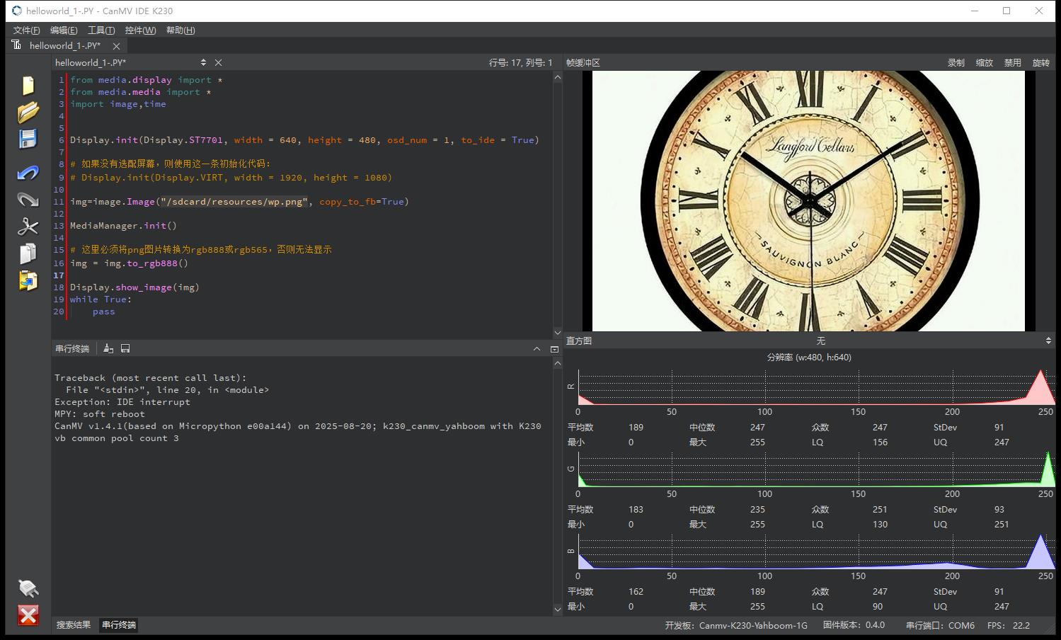
Task: Switch to the 搜索结果 tab
Action: [74, 625]
